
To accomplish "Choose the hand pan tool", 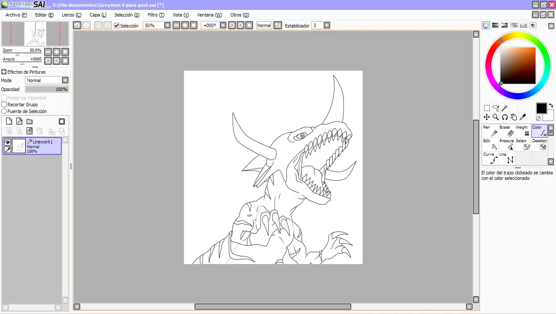I will click(x=513, y=117).
